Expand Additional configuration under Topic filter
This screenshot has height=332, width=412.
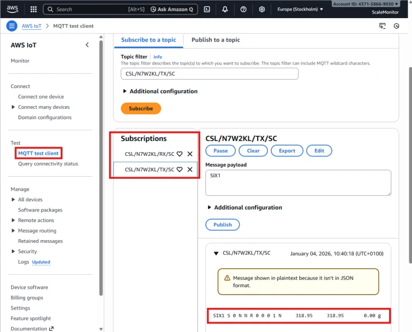coord(160,91)
